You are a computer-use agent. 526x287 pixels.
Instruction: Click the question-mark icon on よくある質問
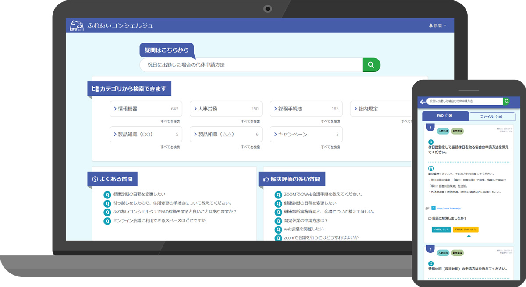coord(96,178)
